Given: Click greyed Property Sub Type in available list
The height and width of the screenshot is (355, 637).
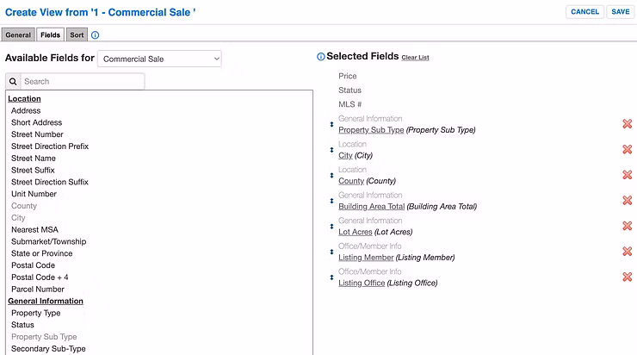Looking at the screenshot, I should tap(44, 337).
